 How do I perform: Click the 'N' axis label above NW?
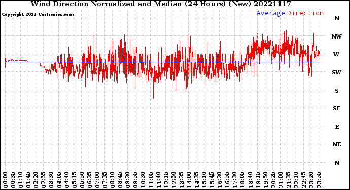coord(337,18)
